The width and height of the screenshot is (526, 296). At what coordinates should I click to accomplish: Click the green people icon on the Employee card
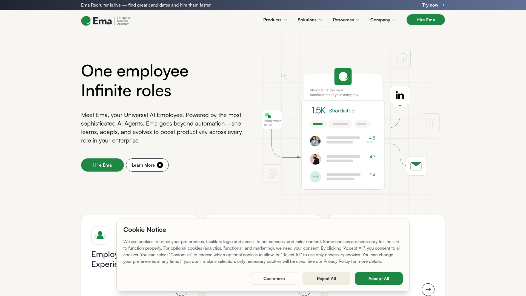[x=100, y=235]
